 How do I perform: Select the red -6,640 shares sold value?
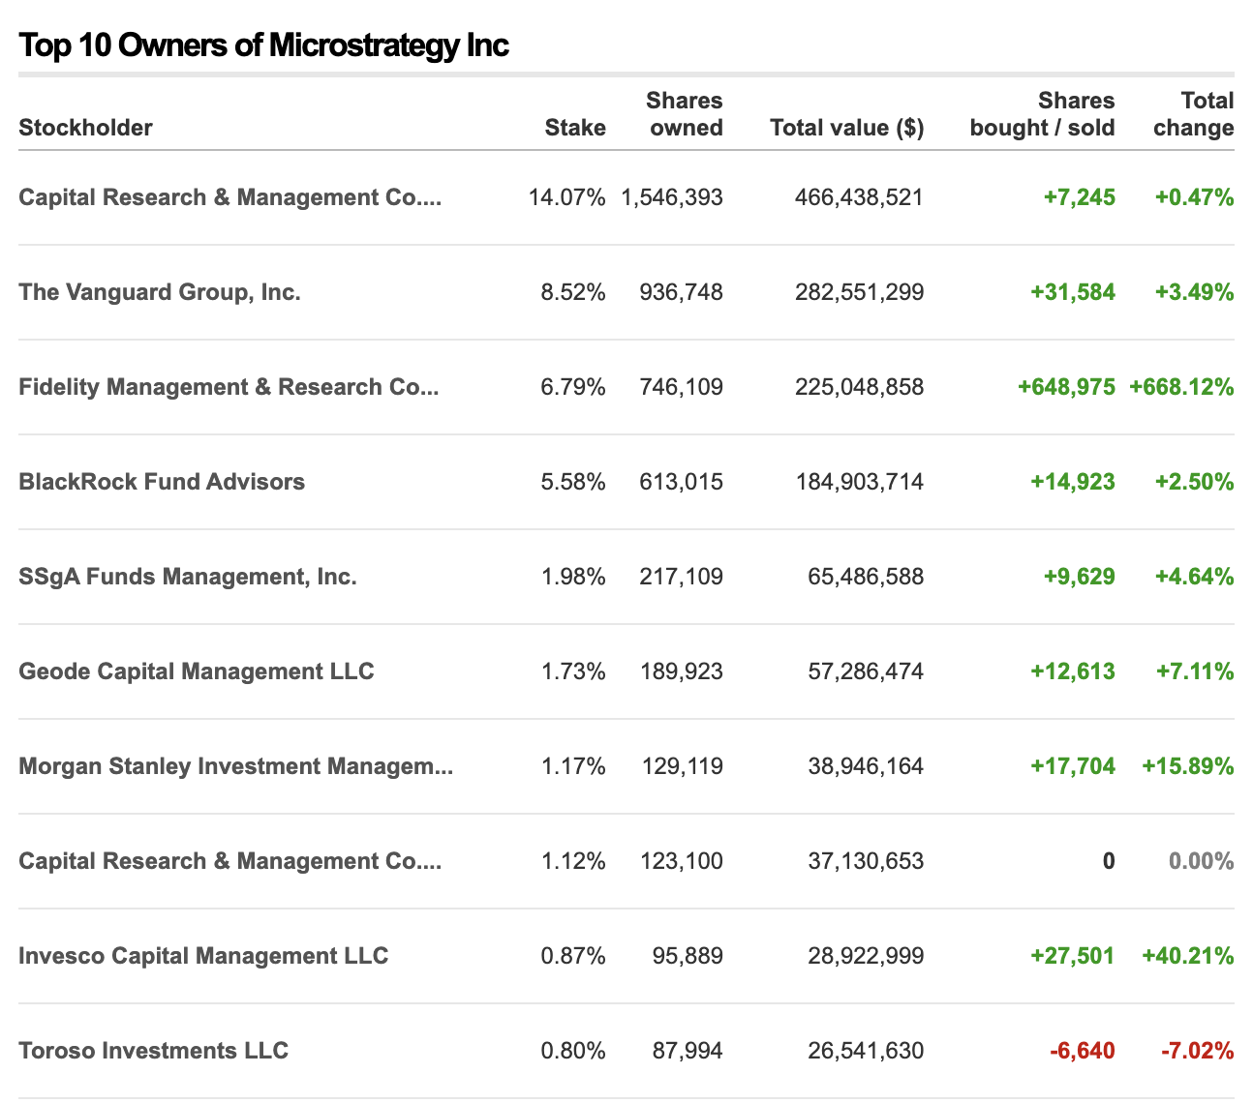tap(1083, 1051)
